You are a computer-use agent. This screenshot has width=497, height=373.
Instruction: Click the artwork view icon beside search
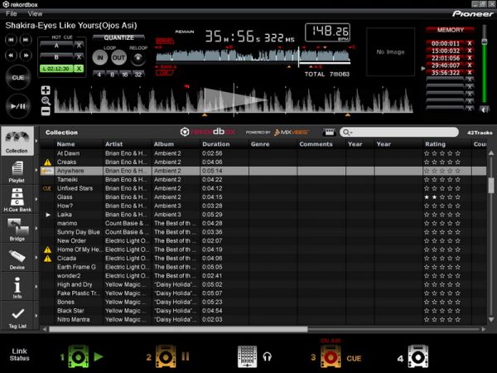point(329,132)
